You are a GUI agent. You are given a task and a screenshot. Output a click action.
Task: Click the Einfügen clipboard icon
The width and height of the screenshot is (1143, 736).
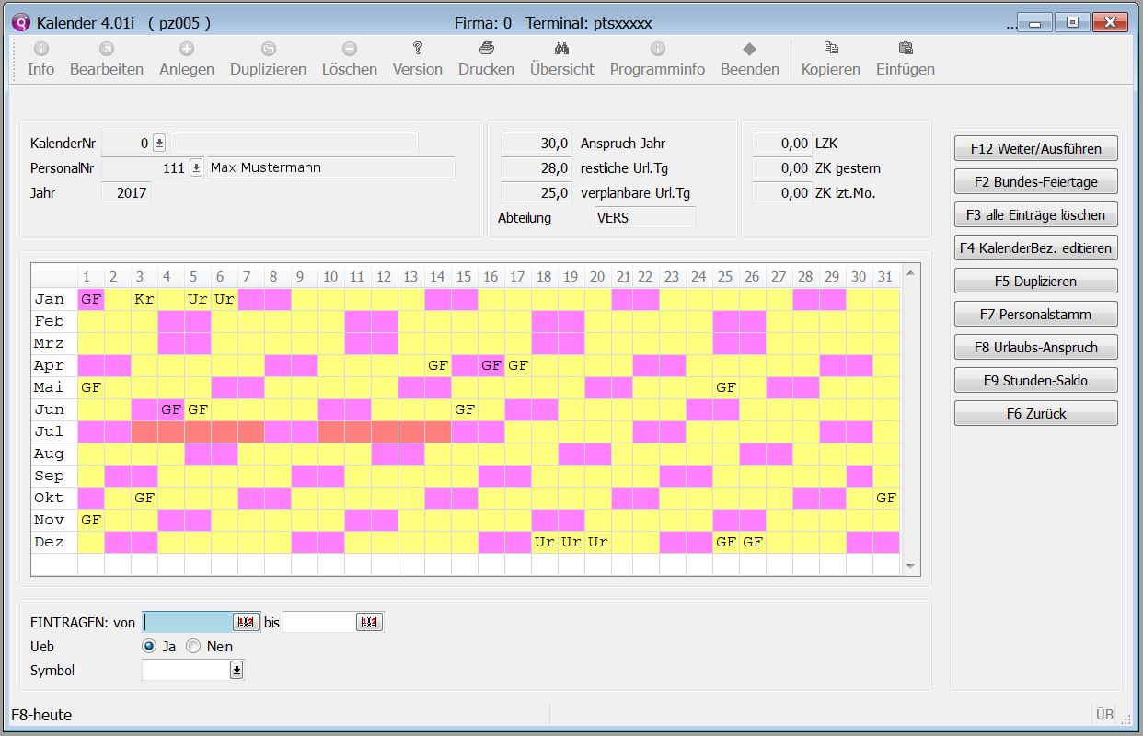tap(905, 49)
